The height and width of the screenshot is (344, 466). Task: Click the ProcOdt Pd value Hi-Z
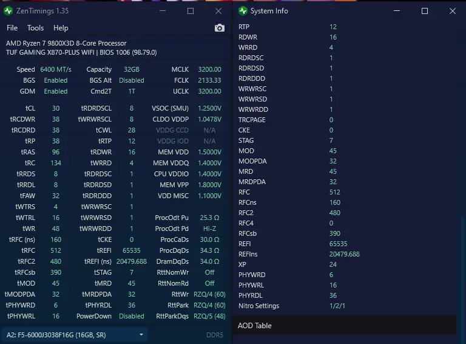209,229
